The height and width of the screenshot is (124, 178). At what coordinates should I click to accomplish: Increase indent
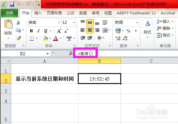point(90,38)
